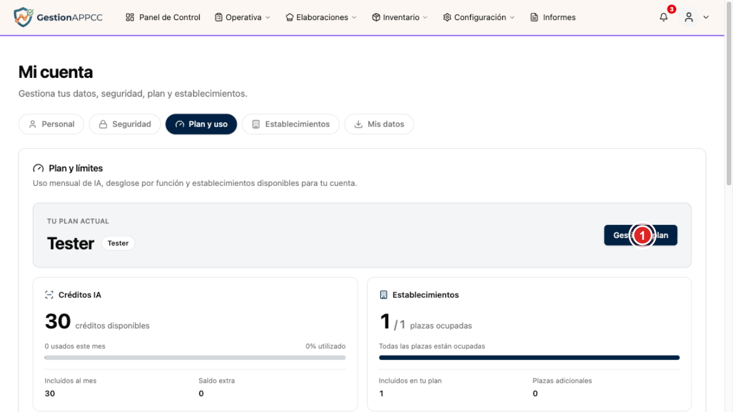Image resolution: width=733 pixels, height=412 pixels.
Task: Expand the Operativa dropdown chevron
Action: tap(267, 18)
